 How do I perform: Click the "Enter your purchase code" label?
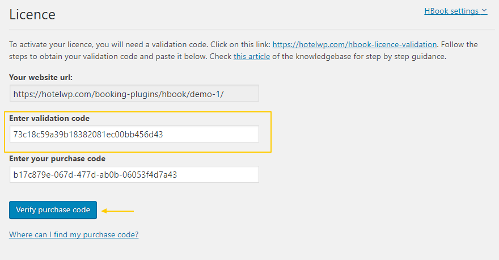[x=57, y=159]
